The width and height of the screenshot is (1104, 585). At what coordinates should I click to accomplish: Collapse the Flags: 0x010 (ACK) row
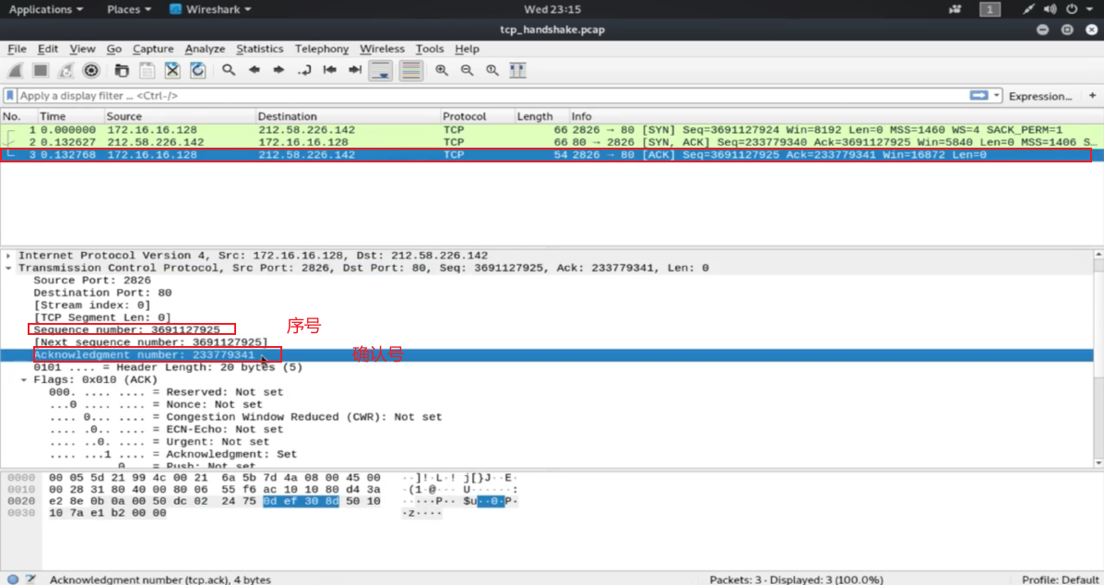coord(24,380)
